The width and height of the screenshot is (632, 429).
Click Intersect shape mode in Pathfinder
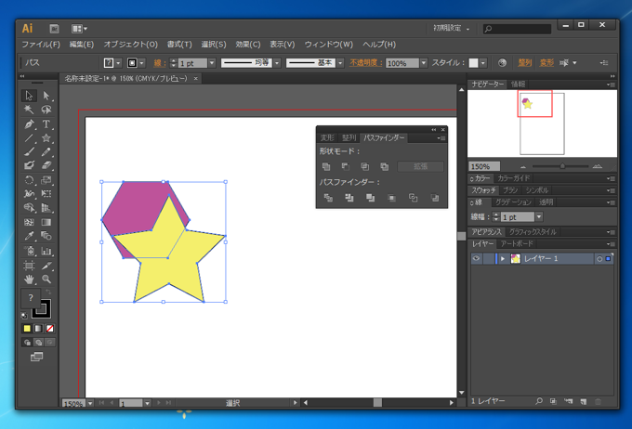click(x=364, y=166)
